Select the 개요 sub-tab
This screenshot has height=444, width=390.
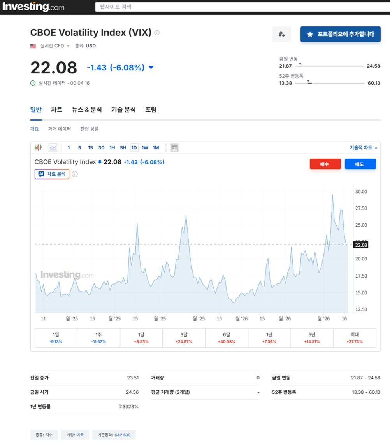pos(34,129)
